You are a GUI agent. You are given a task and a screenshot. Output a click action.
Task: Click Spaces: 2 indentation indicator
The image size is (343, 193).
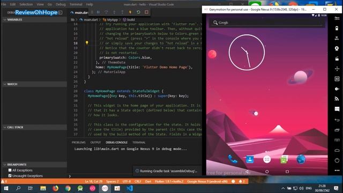click(113, 181)
